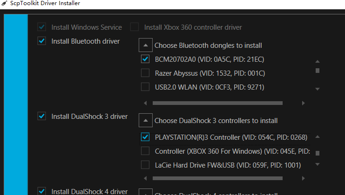Select 'BCM20702A0 (VID: 0A5C, PID: 21EC)' text
Image resolution: width=345 pixels, height=195 pixels.
(210, 59)
